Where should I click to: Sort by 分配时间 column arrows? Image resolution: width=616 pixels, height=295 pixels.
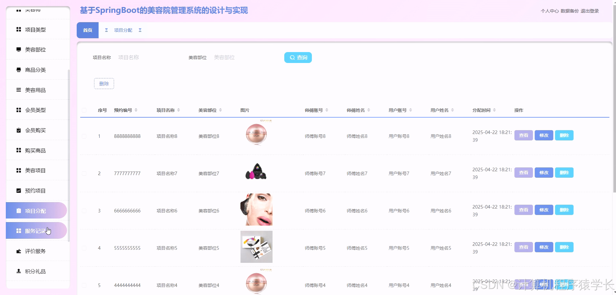[494, 110]
